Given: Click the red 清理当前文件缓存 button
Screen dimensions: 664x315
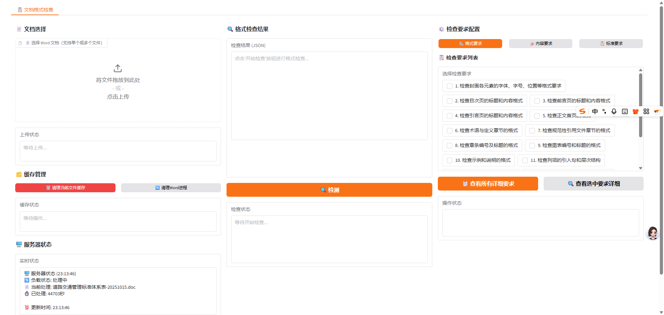Looking at the screenshot, I should pyautogui.click(x=65, y=188).
